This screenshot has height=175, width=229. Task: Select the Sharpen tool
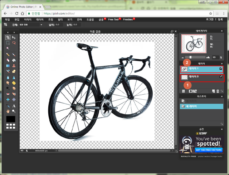click(x=14, y=77)
